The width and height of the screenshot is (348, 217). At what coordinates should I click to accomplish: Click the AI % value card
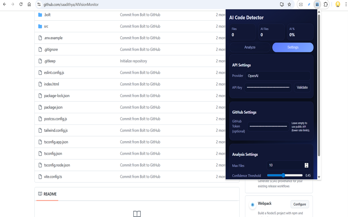[300, 32]
